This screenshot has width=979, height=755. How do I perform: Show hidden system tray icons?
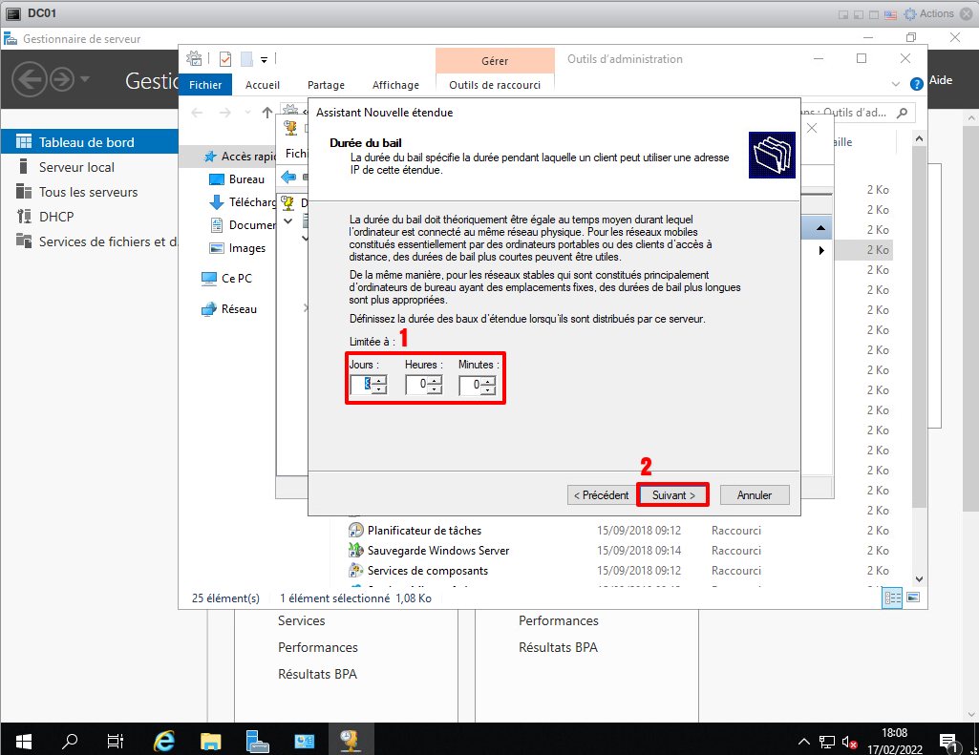[x=804, y=741]
